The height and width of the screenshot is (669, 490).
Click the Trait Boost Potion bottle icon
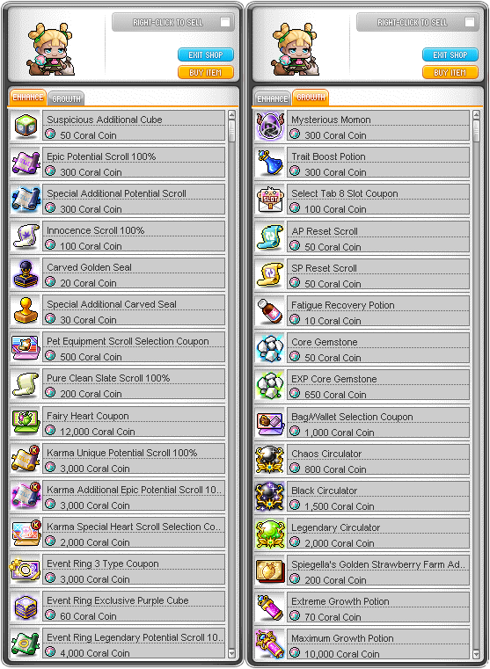[x=270, y=163]
